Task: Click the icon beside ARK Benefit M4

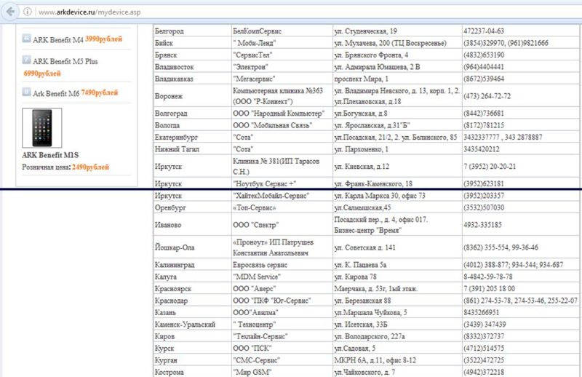Action: pos(26,39)
